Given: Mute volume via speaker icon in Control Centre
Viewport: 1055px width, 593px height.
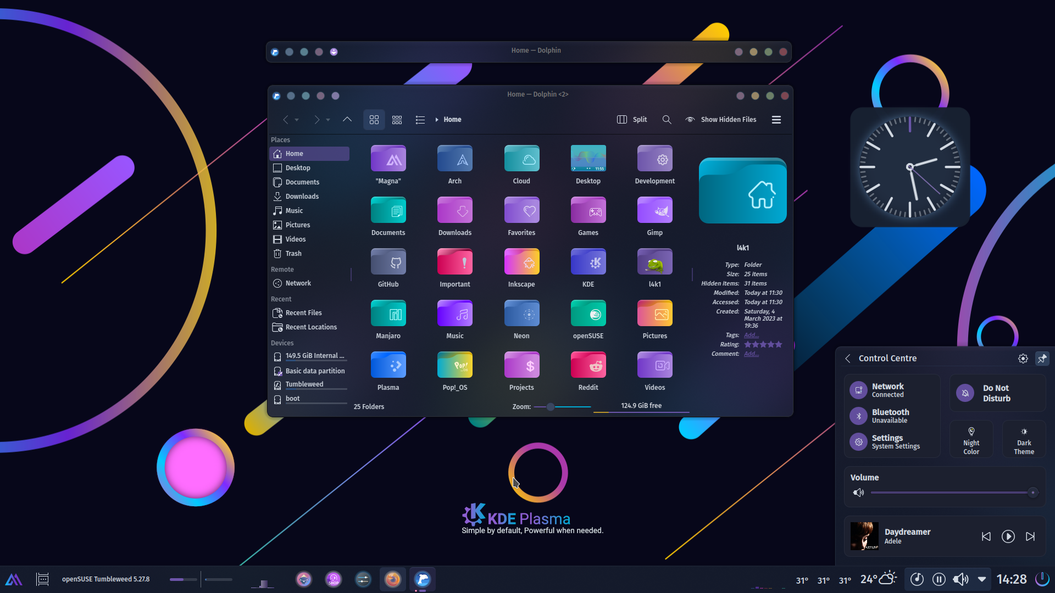Looking at the screenshot, I should [x=858, y=493].
